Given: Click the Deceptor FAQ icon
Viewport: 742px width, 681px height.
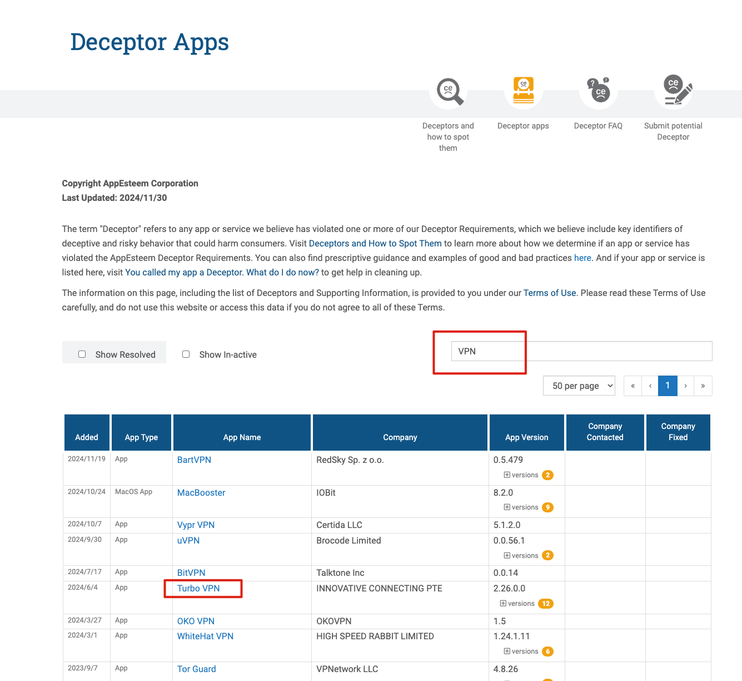Looking at the screenshot, I should click(598, 91).
